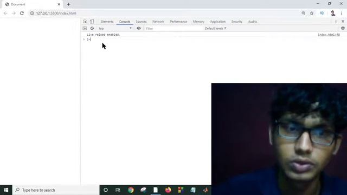Open the Windows Start menu

point(6,190)
